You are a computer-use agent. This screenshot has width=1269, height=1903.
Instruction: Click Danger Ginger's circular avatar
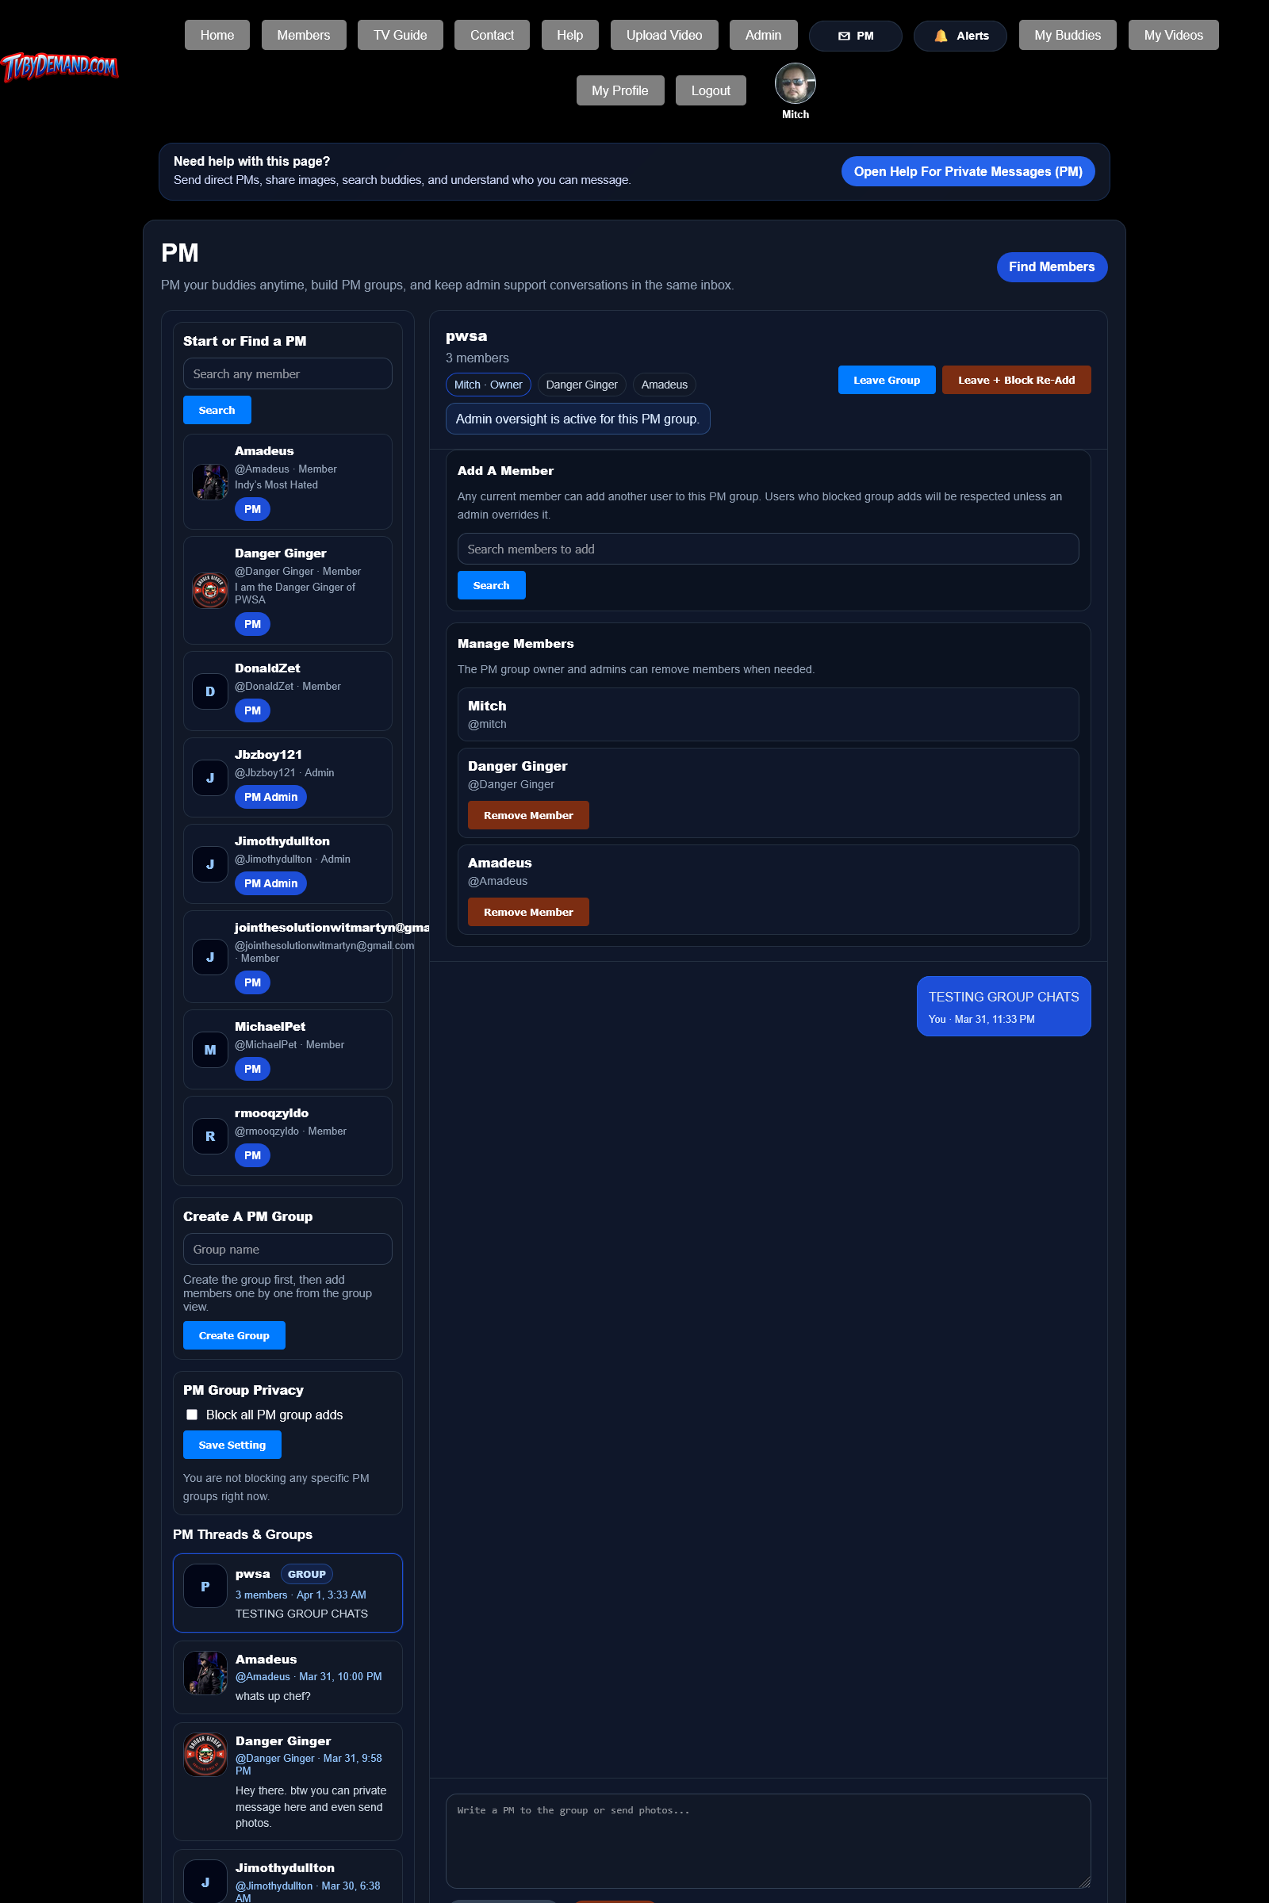click(x=209, y=590)
